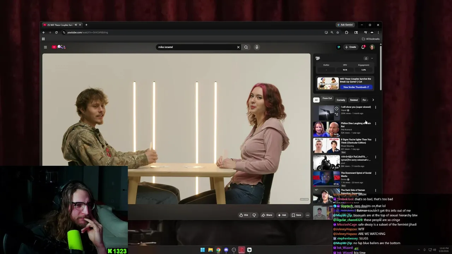452x254 pixels.
Task: Open Windows Start menu
Action: (x=202, y=250)
